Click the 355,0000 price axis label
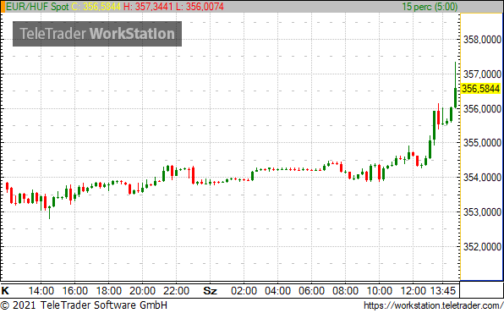The height and width of the screenshot is (313, 504). 482,142
